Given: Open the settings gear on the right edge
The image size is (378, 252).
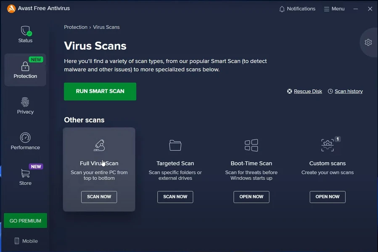Looking at the screenshot, I should pyautogui.click(x=368, y=42).
